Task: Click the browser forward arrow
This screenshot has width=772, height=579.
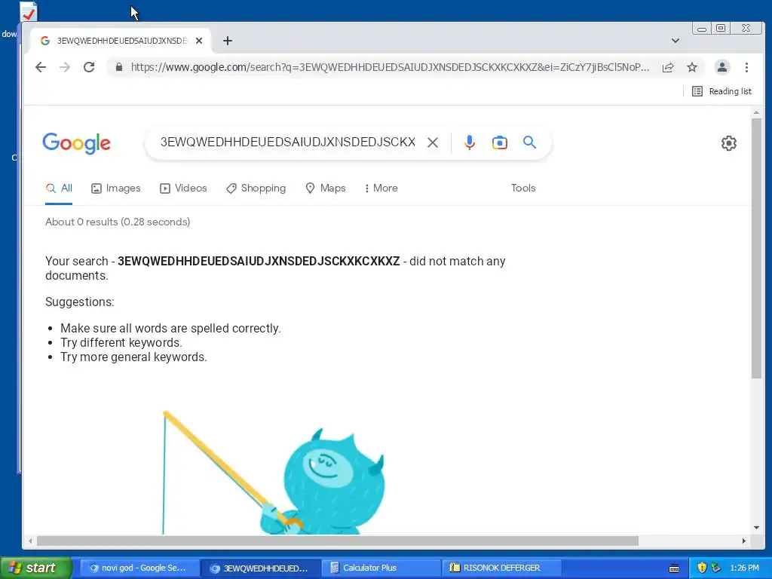Action: click(x=65, y=67)
